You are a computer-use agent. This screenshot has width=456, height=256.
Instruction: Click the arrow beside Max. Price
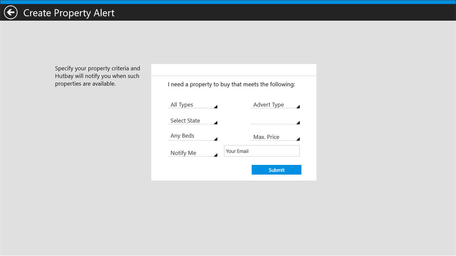pyautogui.click(x=298, y=139)
